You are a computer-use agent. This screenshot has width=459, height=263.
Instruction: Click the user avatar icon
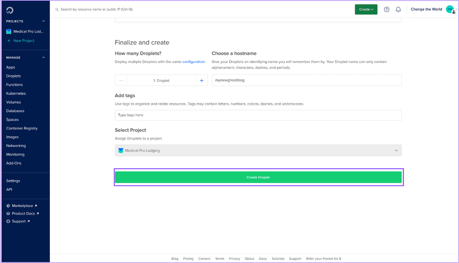point(450,9)
